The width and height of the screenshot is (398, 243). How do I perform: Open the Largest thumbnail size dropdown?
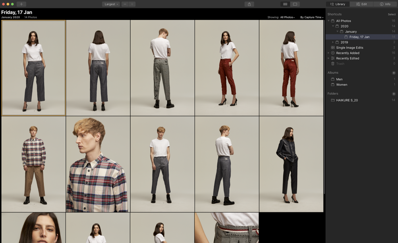(x=111, y=4)
